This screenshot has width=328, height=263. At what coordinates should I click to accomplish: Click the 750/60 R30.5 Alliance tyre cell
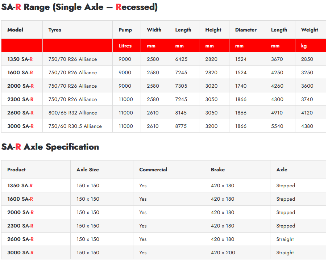pos(75,126)
